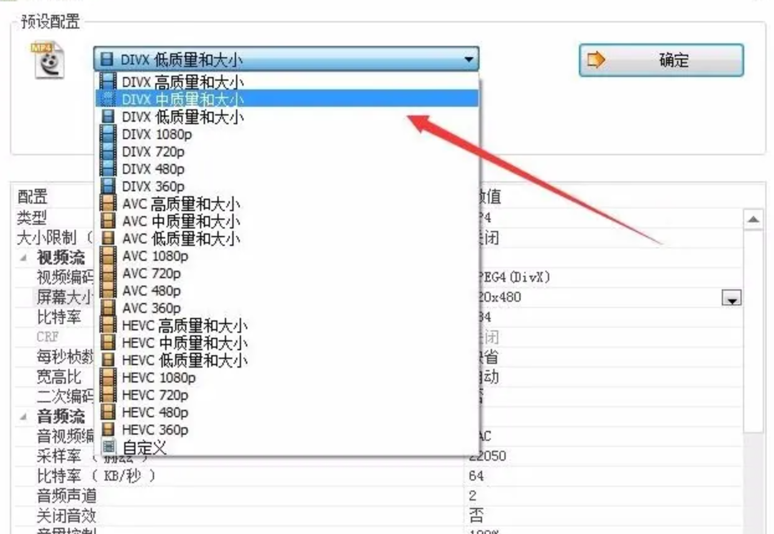Select the 关闭音效 row label
Screen dimensions: 774x534
pyautogui.click(x=66, y=515)
